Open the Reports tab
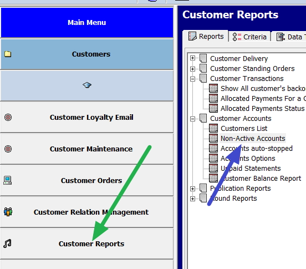Screen dimensions: 306x269 point(206,36)
